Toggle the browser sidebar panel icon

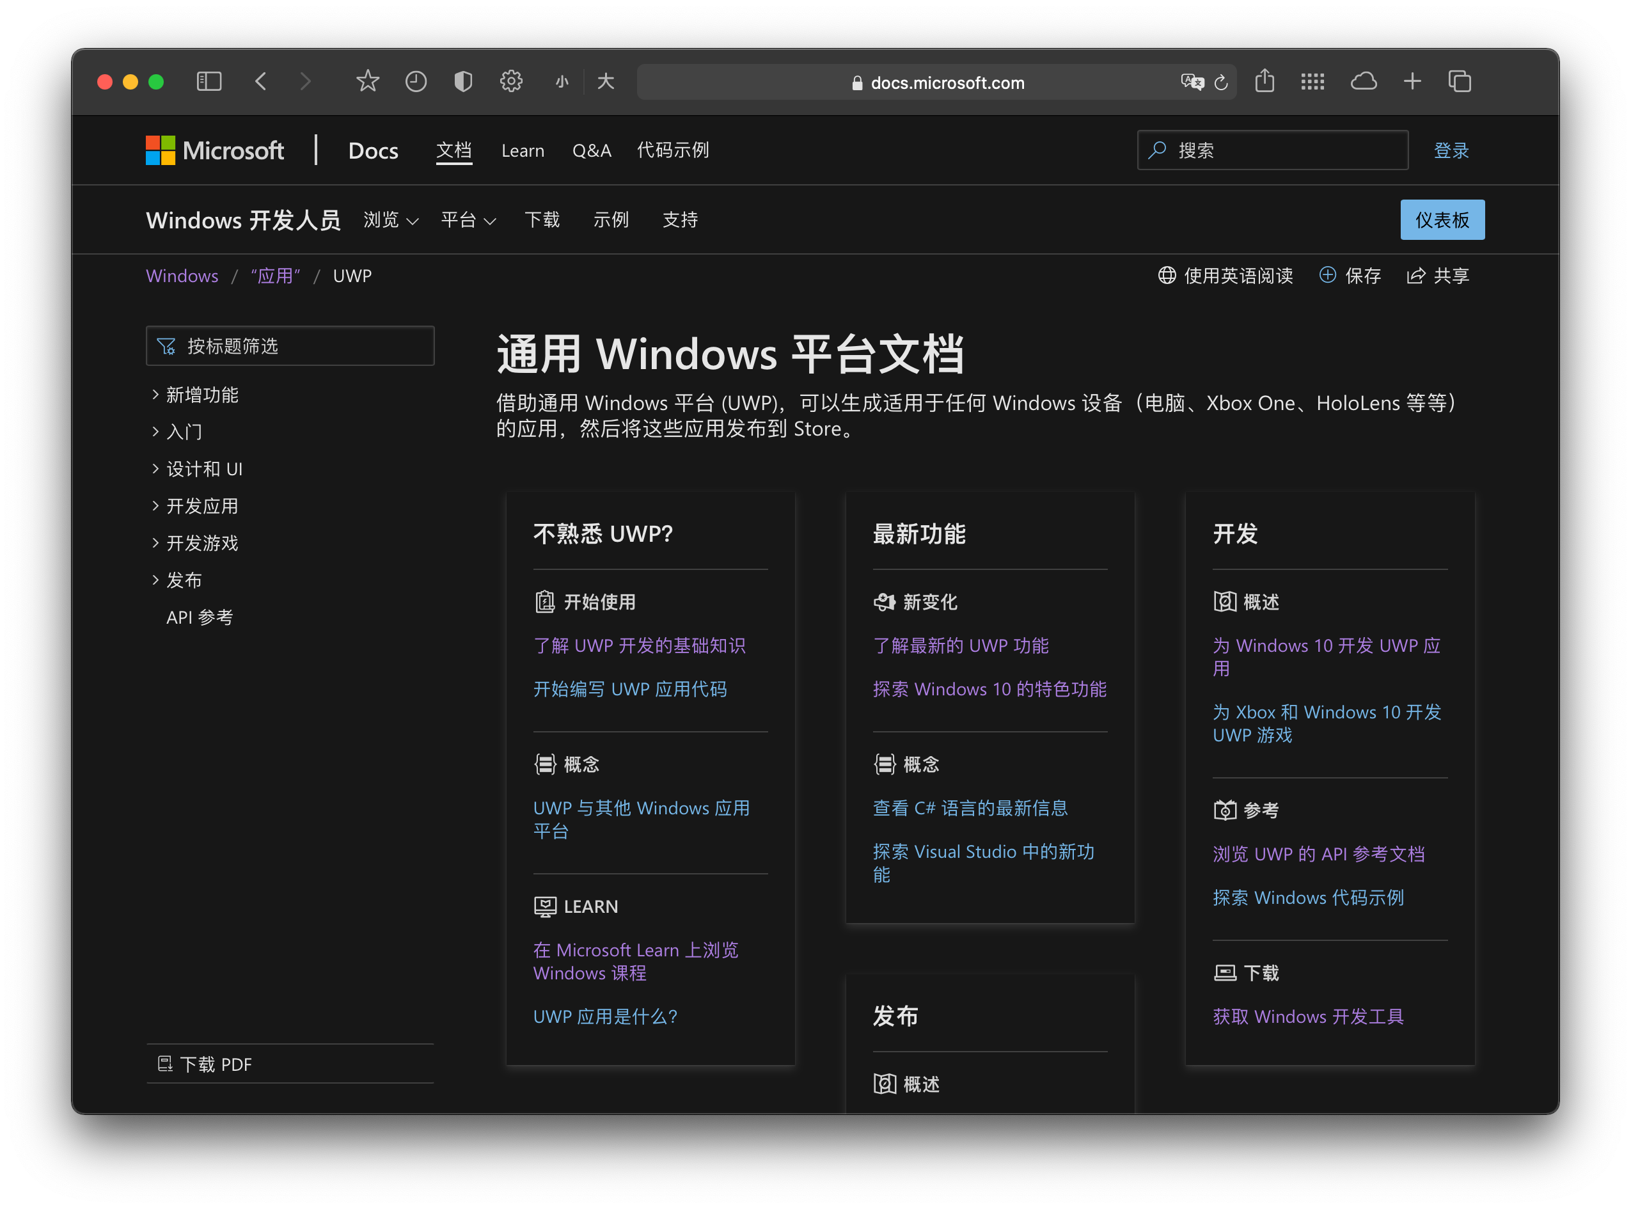click(x=209, y=81)
